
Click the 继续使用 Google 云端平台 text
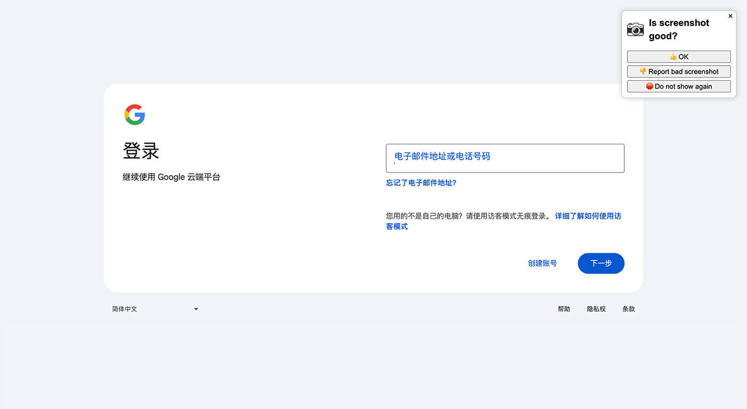coord(171,177)
